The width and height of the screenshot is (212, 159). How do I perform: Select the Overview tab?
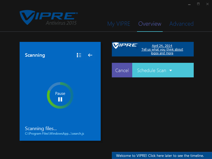149,24
